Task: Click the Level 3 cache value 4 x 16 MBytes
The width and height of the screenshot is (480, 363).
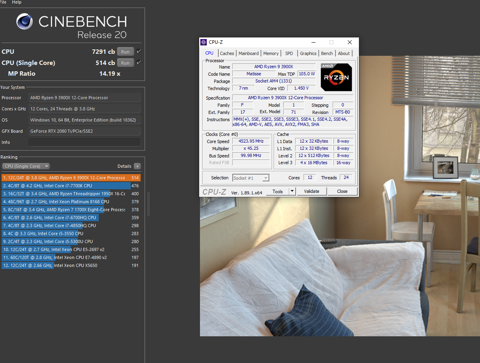Action: tap(314, 163)
